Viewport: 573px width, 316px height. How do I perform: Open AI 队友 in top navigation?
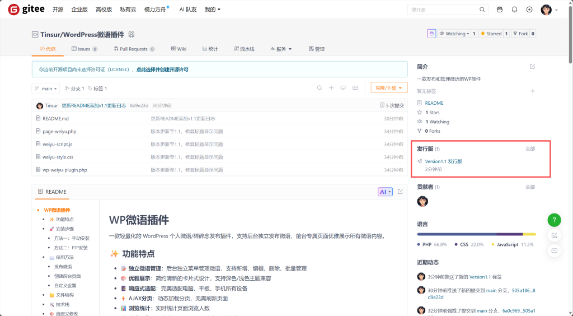[188, 10]
